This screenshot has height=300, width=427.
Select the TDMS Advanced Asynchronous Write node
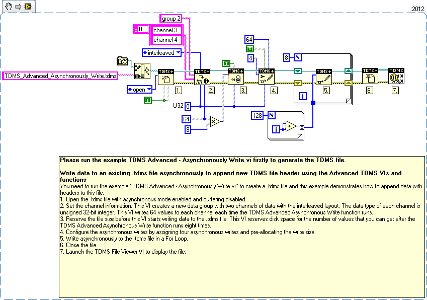(324, 77)
